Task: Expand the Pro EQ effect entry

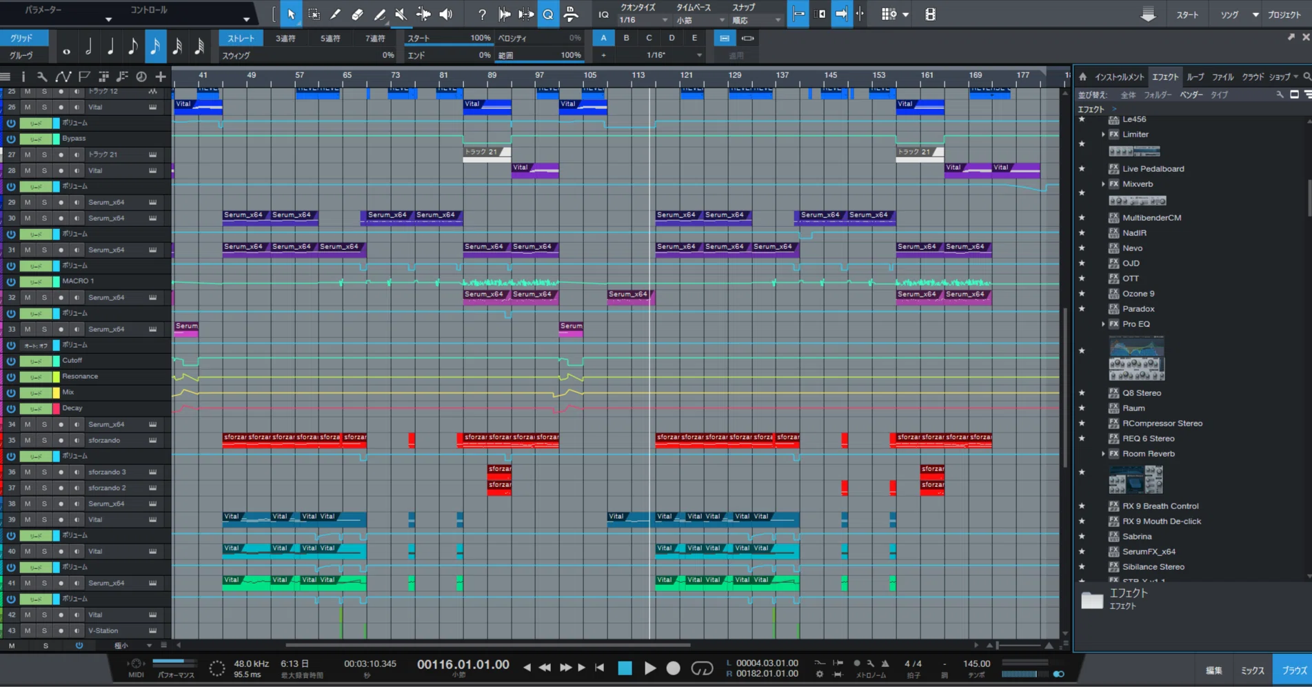Action: click(1103, 324)
